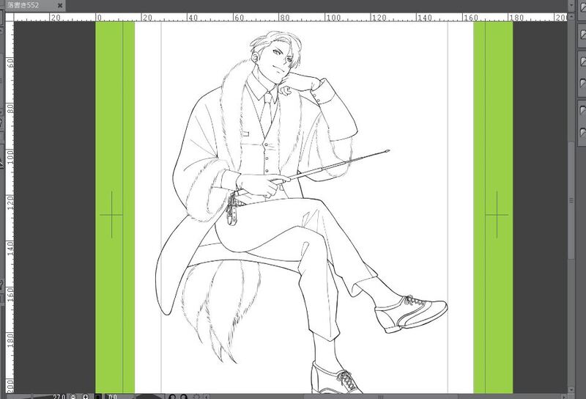
Task: Click the vertical scrollbar up arrow
Action: click(x=571, y=17)
